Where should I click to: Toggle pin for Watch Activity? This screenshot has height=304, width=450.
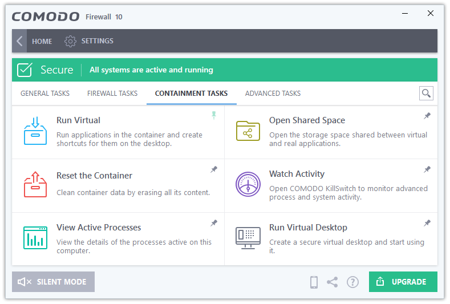click(x=427, y=169)
